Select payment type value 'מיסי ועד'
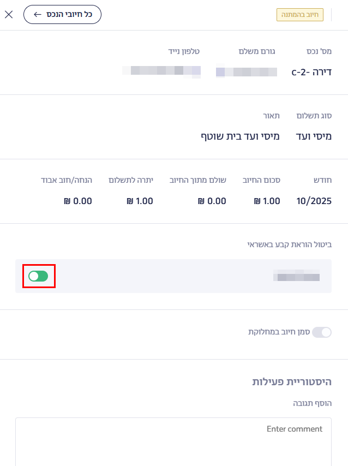The height and width of the screenshot is (466, 348). [314, 136]
